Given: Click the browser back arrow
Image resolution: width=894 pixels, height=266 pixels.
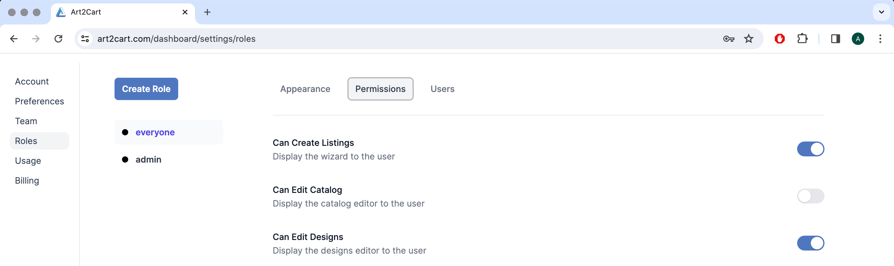Looking at the screenshot, I should click(14, 39).
